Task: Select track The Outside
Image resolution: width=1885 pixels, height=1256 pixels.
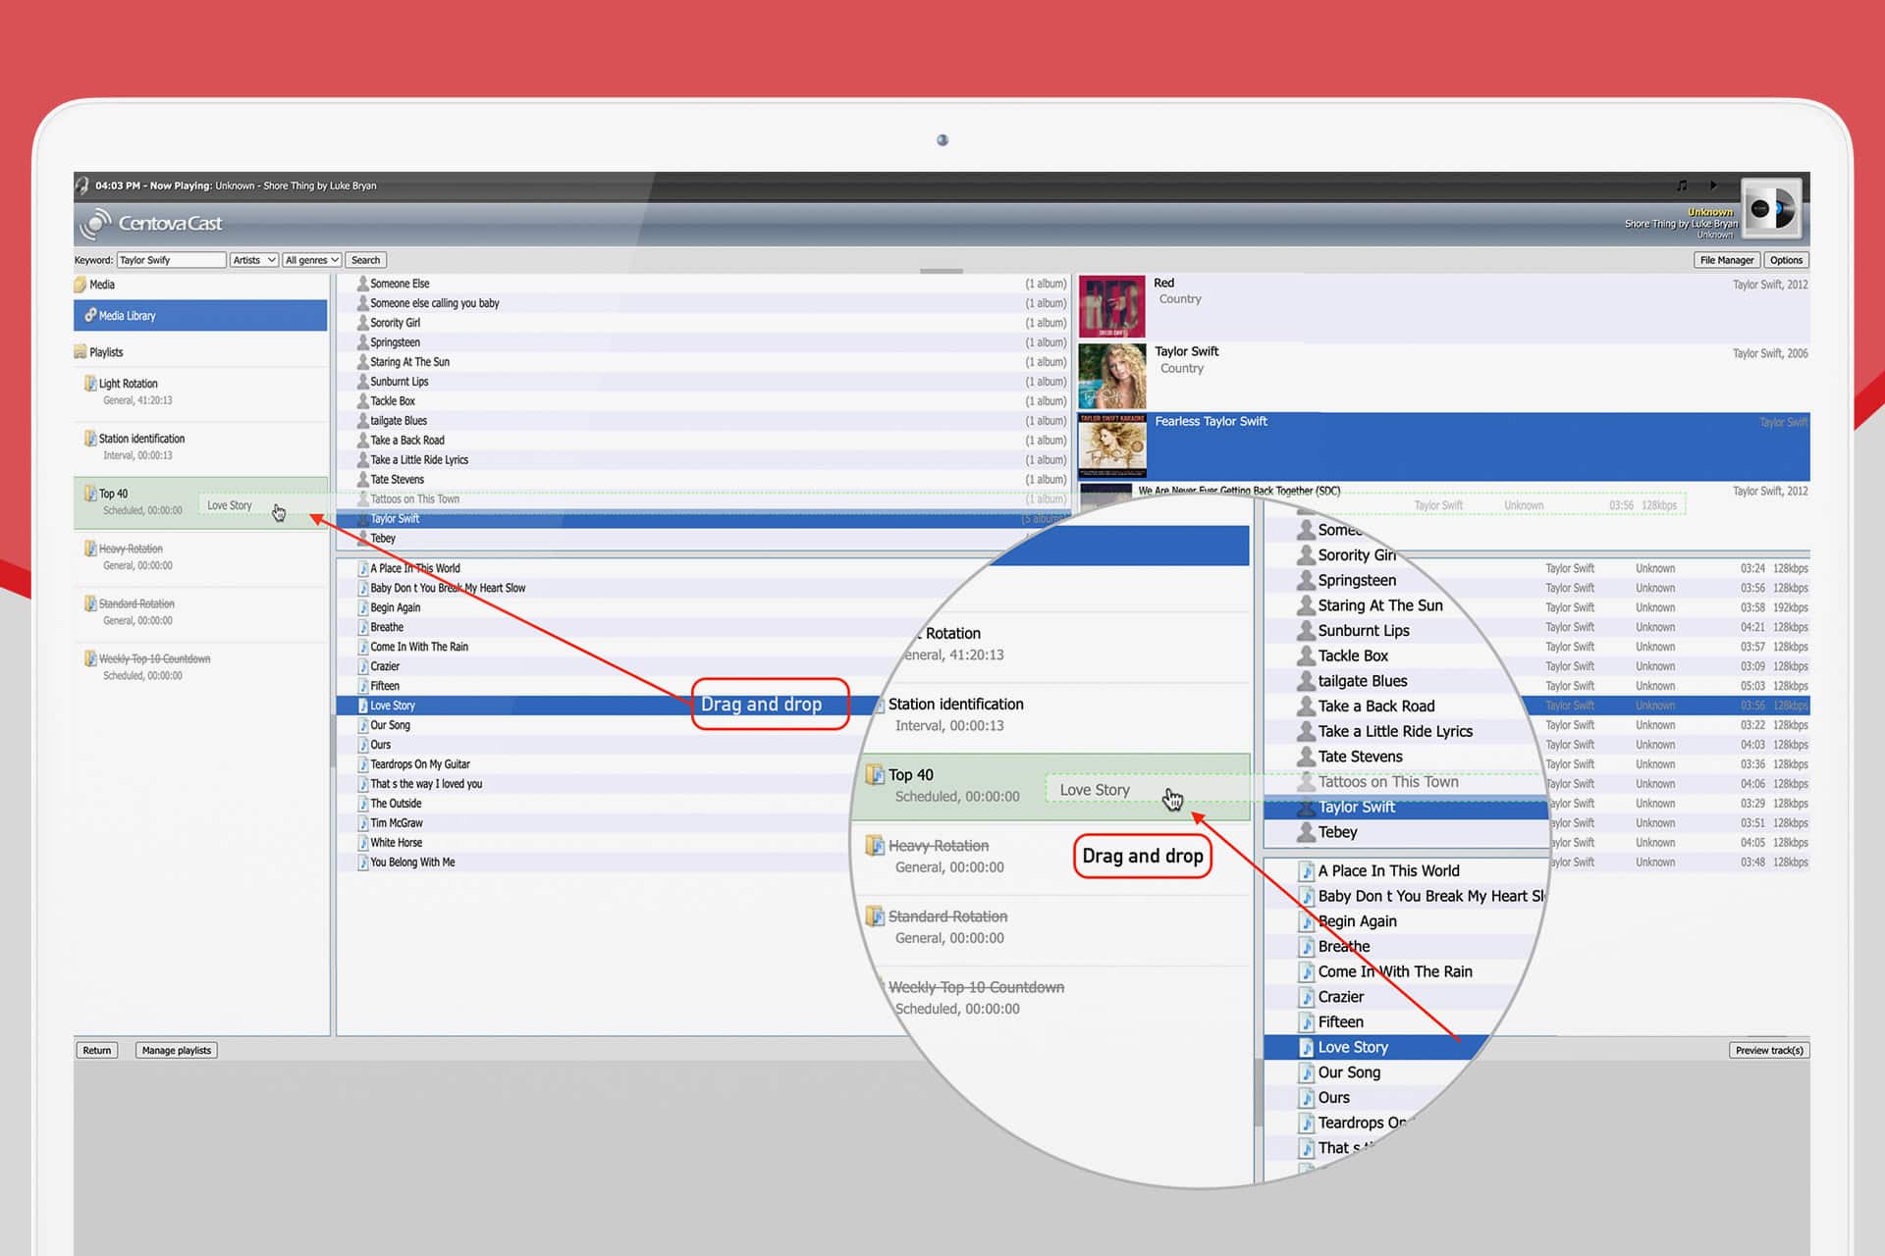Action: pyautogui.click(x=396, y=804)
